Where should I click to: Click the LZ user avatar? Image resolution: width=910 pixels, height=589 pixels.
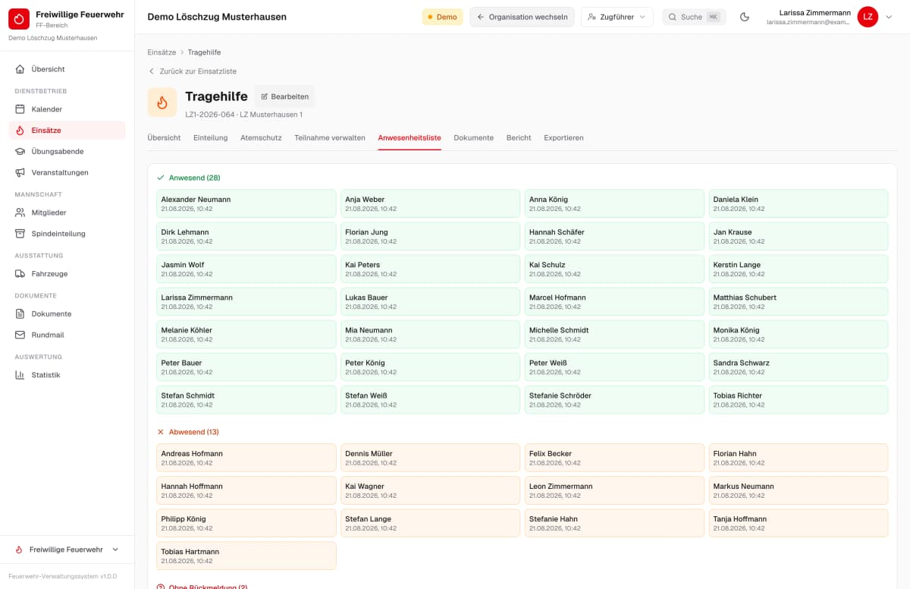pos(868,17)
